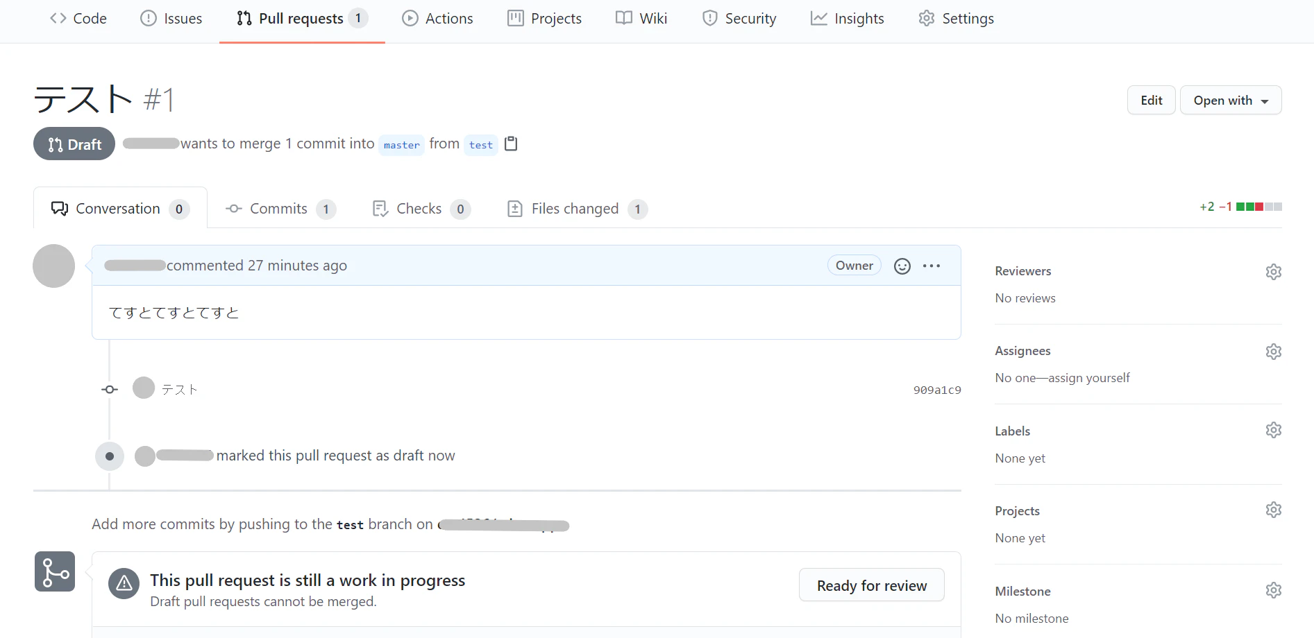Click the diffstat colored blocks

click(1258, 207)
